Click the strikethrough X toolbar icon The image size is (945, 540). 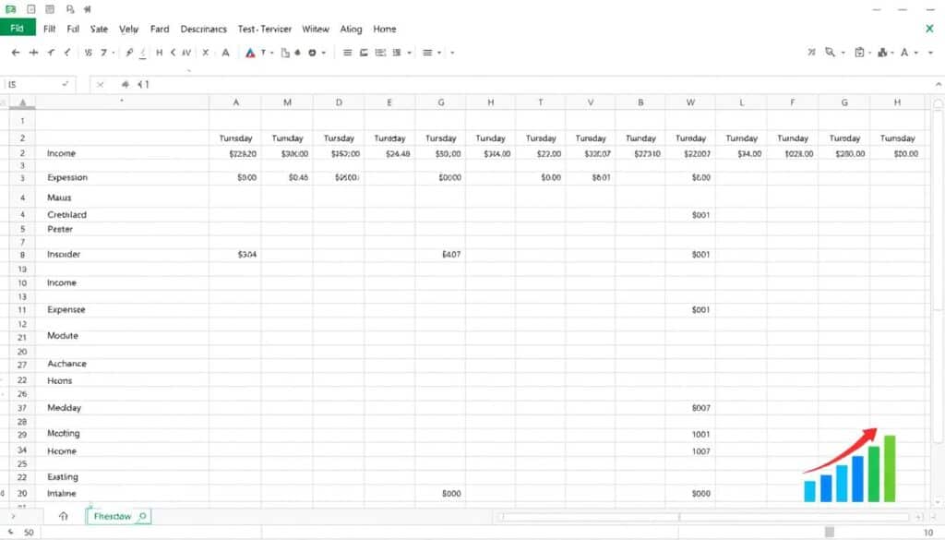206,53
